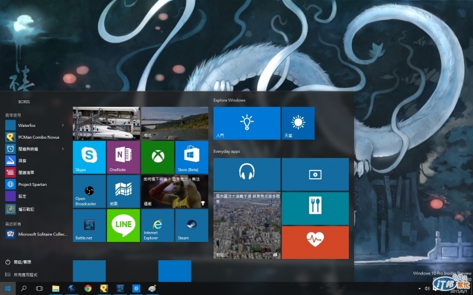Open the Store (Beta) tile

(x=192, y=157)
